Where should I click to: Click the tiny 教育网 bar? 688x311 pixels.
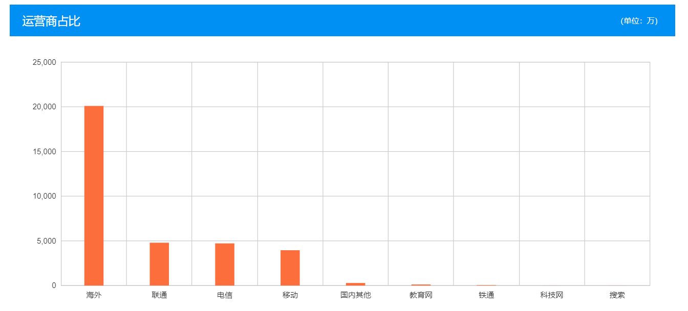coord(421,284)
